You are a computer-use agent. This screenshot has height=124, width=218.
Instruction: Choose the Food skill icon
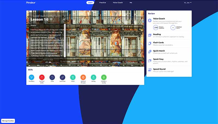[x=73, y=77]
